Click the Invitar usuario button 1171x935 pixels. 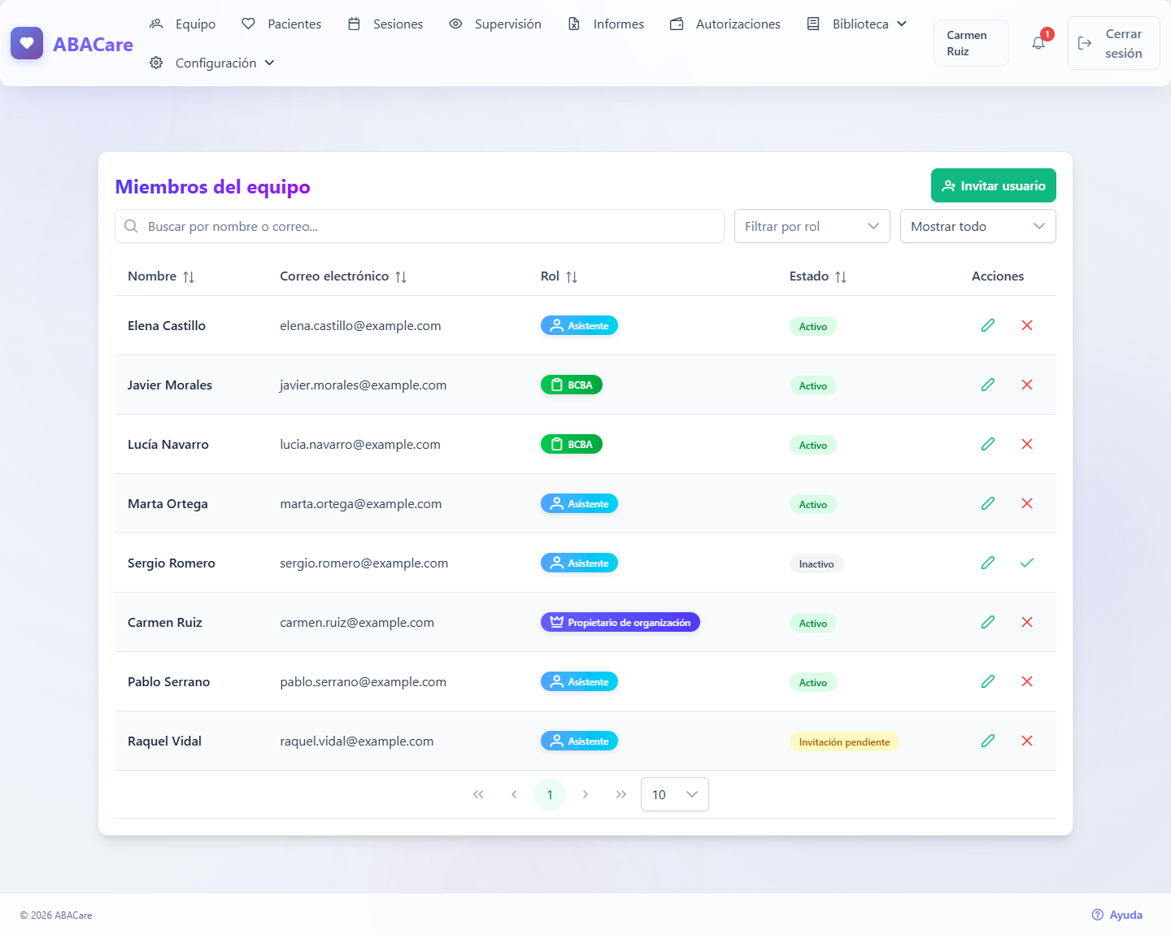tap(994, 185)
